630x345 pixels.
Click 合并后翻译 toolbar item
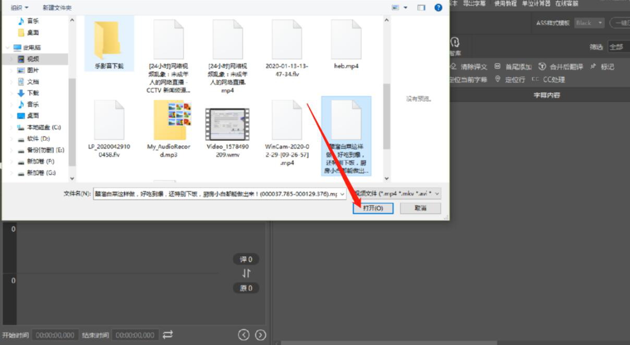point(561,67)
